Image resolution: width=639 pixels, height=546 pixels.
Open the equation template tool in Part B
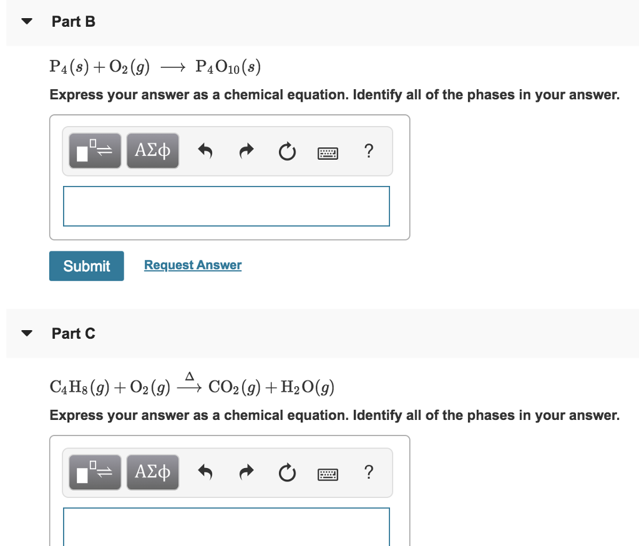pyautogui.click(x=94, y=150)
